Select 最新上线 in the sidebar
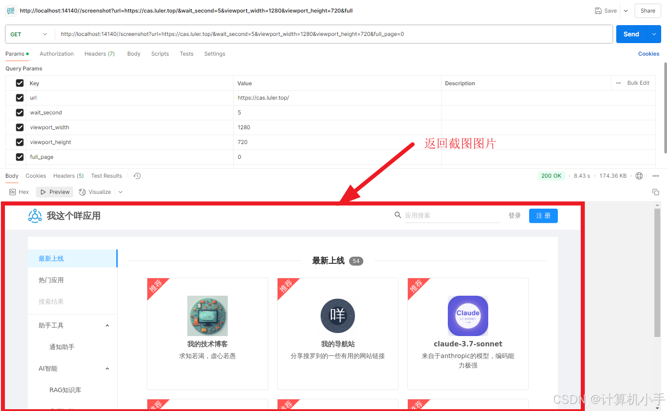Viewport: 667px width, 411px height. pos(72,258)
